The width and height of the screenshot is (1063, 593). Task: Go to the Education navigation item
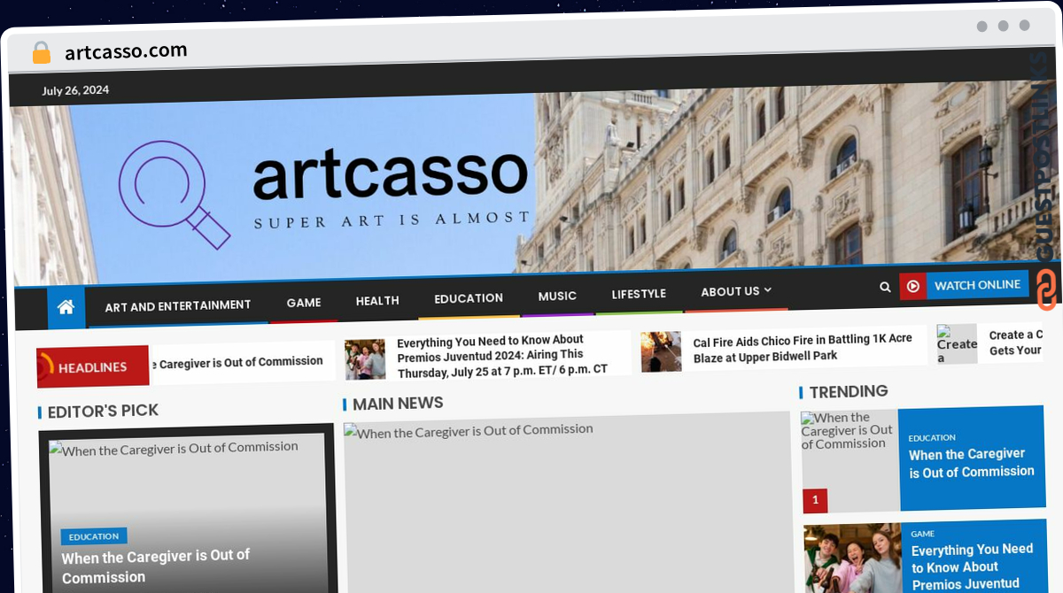(469, 298)
